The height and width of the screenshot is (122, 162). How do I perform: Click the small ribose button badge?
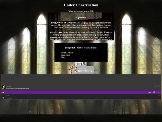pyautogui.click(x=81, y=64)
